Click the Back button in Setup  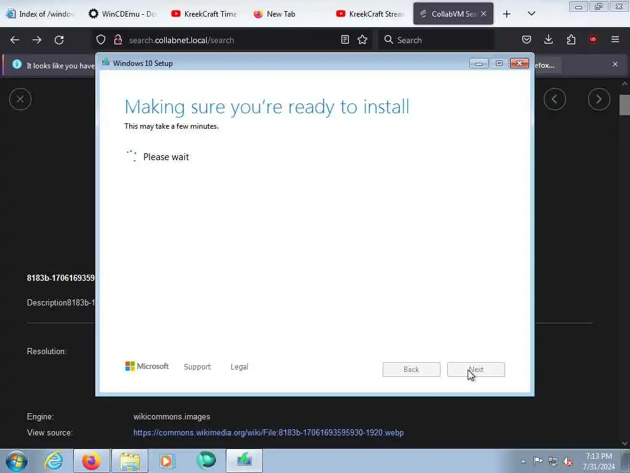[x=411, y=370]
